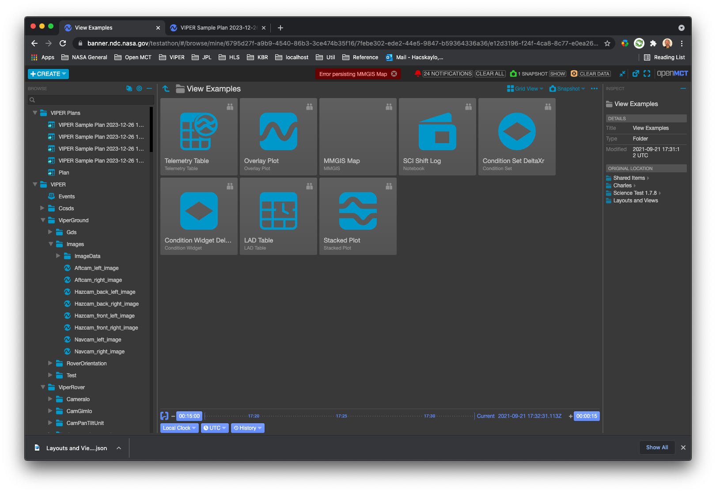
Task: Collapse the browse pane
Action: (x=149, y=88)
